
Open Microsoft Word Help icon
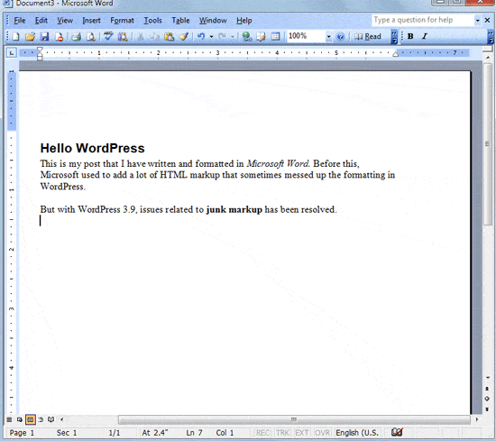(x=340, y=37)
